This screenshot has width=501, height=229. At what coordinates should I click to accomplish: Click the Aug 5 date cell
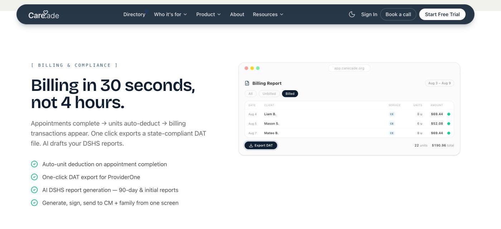[x=252, y=123]
